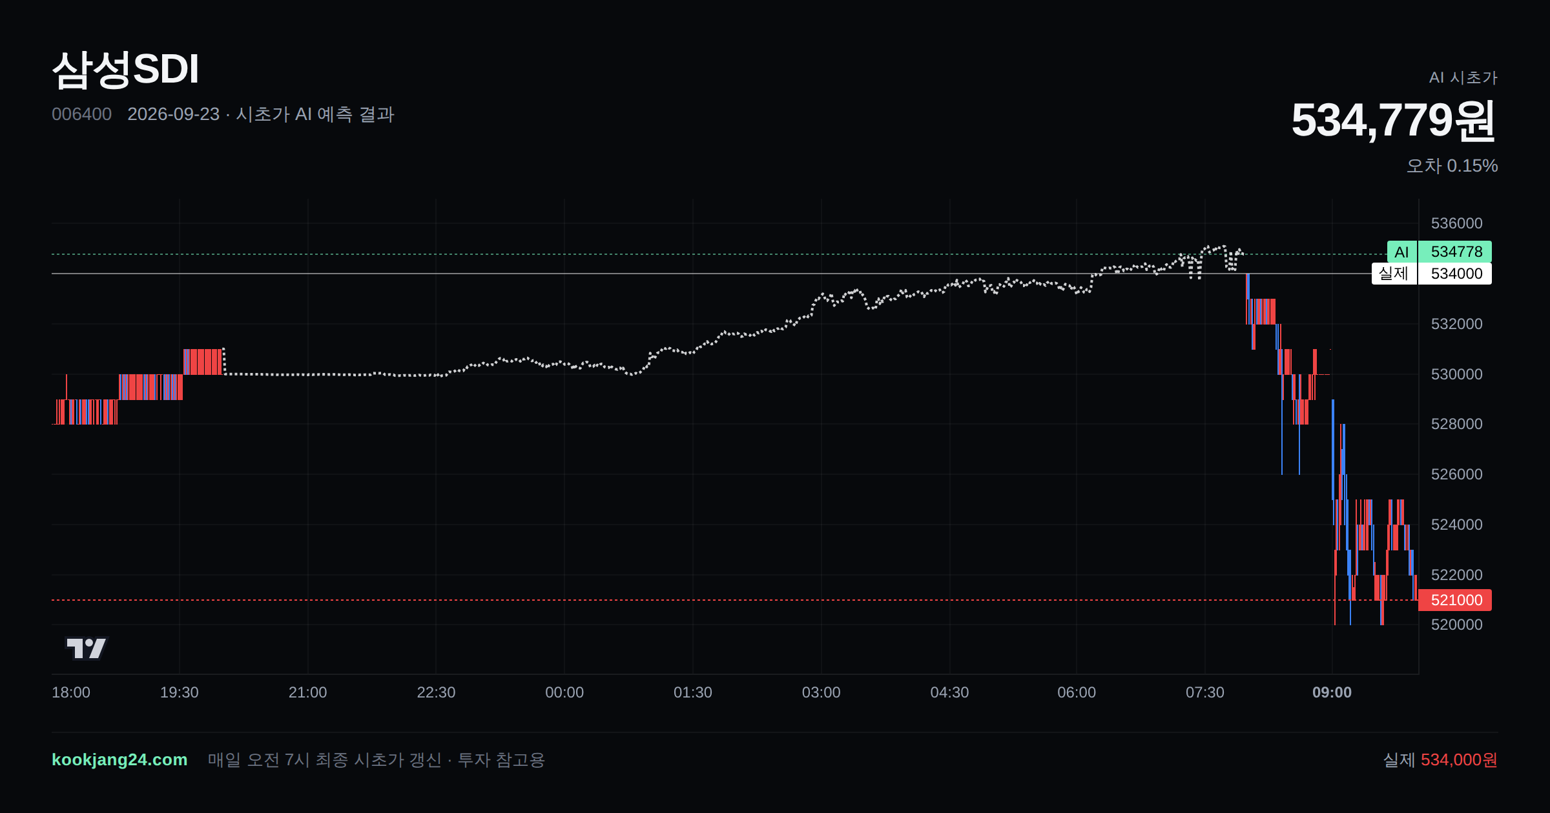Click the 06:00 time axis label
Image resolution: width=1550 pixels, height=813 pixels.
(x=1077, y=692)
